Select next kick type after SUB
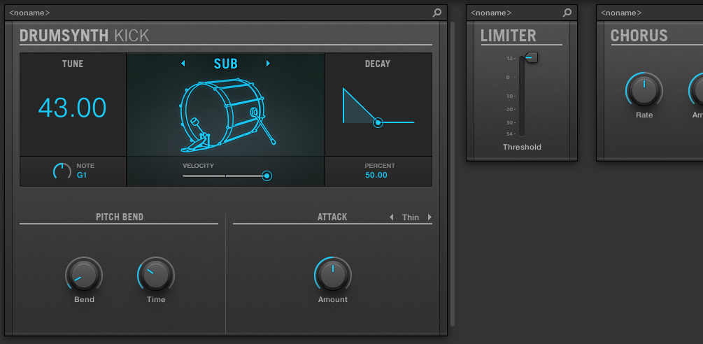Viewport: 703px width, 344px height. pos(268,64)
